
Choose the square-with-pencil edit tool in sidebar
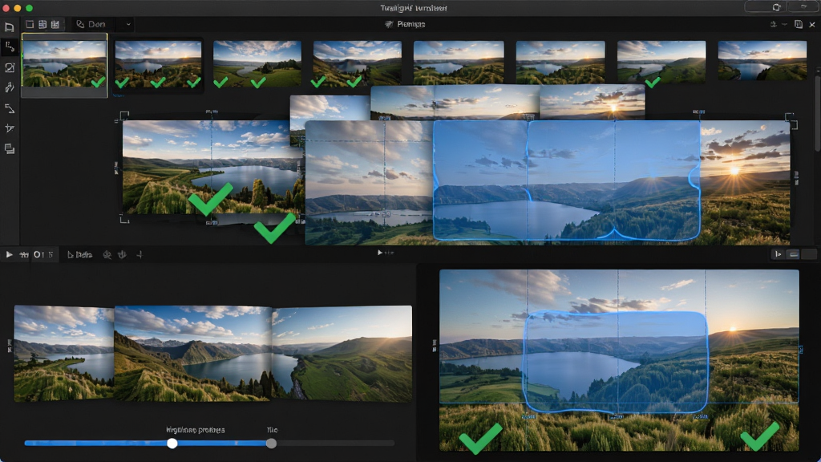coord(10,67)
